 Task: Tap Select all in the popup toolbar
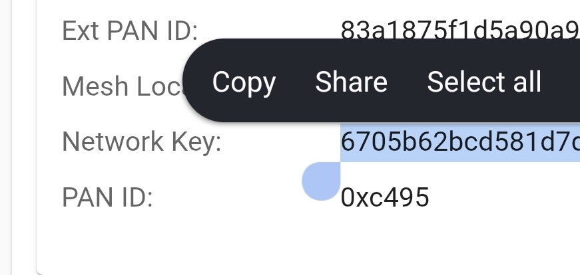[x=484, y=82]
